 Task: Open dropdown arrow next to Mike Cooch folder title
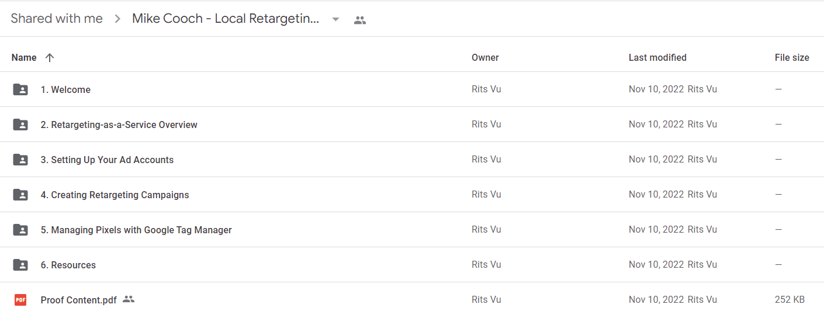click(335, 19)
